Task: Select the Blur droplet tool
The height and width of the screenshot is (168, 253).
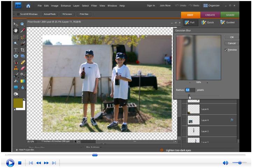Action: coord(23,87)
